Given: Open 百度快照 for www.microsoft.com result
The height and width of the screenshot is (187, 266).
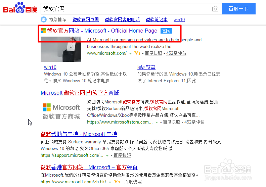Looking at the screenshot, I should click(x=153, y=53).
